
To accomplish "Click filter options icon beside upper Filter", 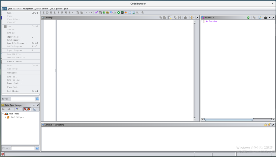I will [37, 99].
